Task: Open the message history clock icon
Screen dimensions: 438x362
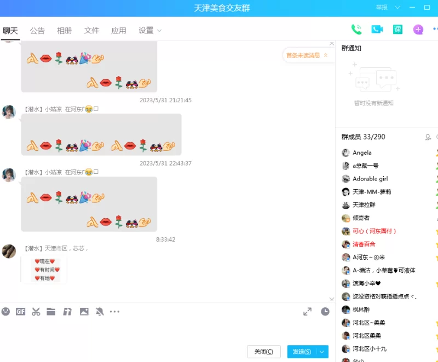Action: (x=325, y=312)
